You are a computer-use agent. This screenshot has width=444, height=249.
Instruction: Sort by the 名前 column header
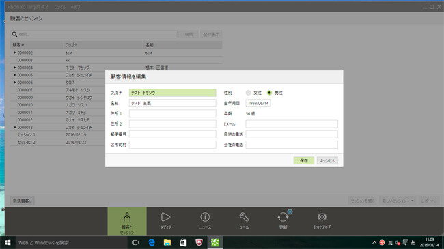(x=182, y=45)
